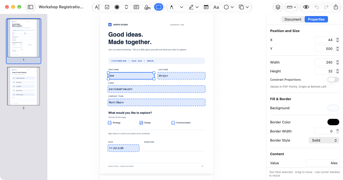
Task: Expand the shape tool options chevron
Action: (x=232, y=7)
